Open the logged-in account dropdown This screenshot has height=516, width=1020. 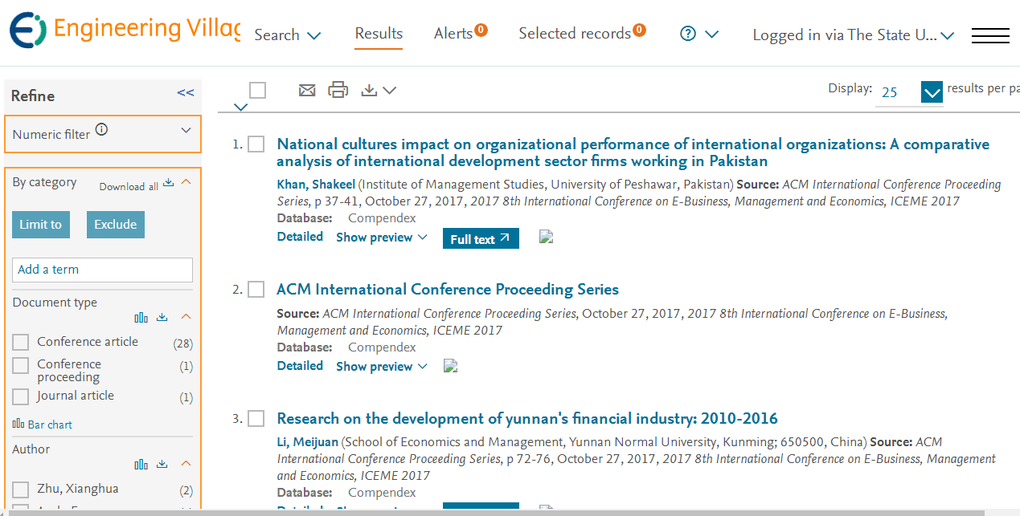tap(853, 35)
